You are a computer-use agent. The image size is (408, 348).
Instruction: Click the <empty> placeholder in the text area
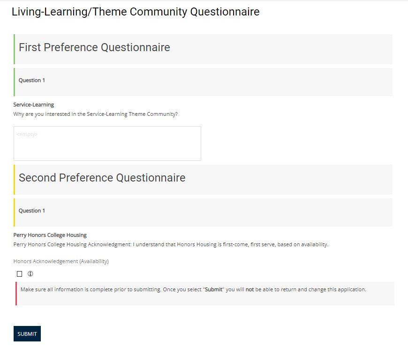[27, 135]
